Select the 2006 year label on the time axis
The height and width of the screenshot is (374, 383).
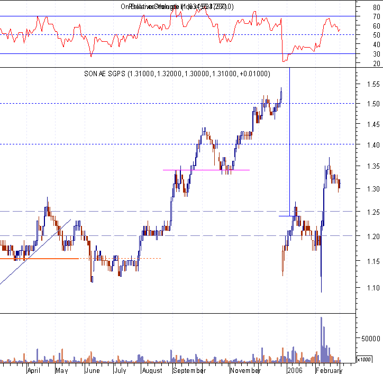click(295, 370)
